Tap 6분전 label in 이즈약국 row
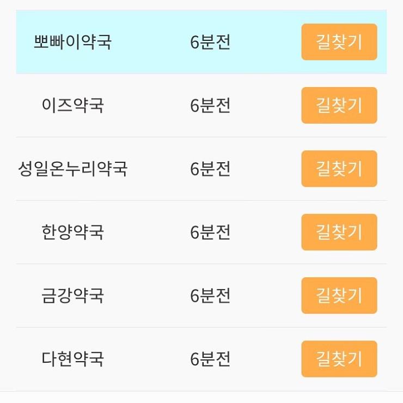This screenshot has width=403, height=403. tap(210, 105)
